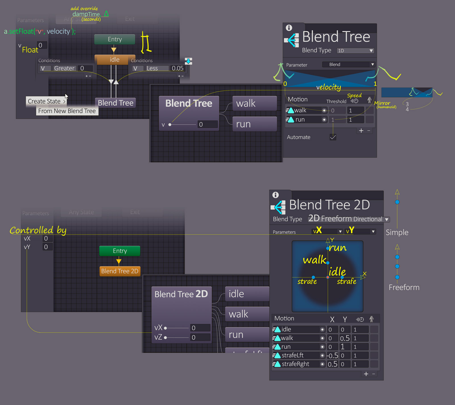
Task: Select the Blend Tree state in upper graph
Action: pyautogui.click(x=115, y=103)
